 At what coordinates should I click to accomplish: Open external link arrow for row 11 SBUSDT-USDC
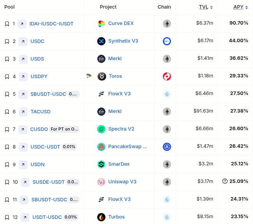point(24,200)
